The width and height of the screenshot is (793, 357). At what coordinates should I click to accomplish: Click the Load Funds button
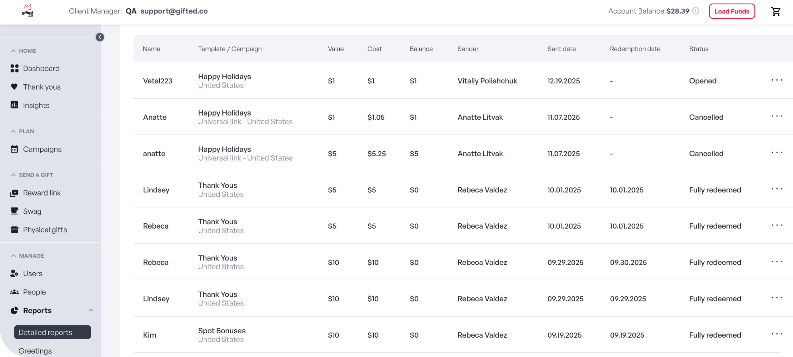(x=732, y=11)
